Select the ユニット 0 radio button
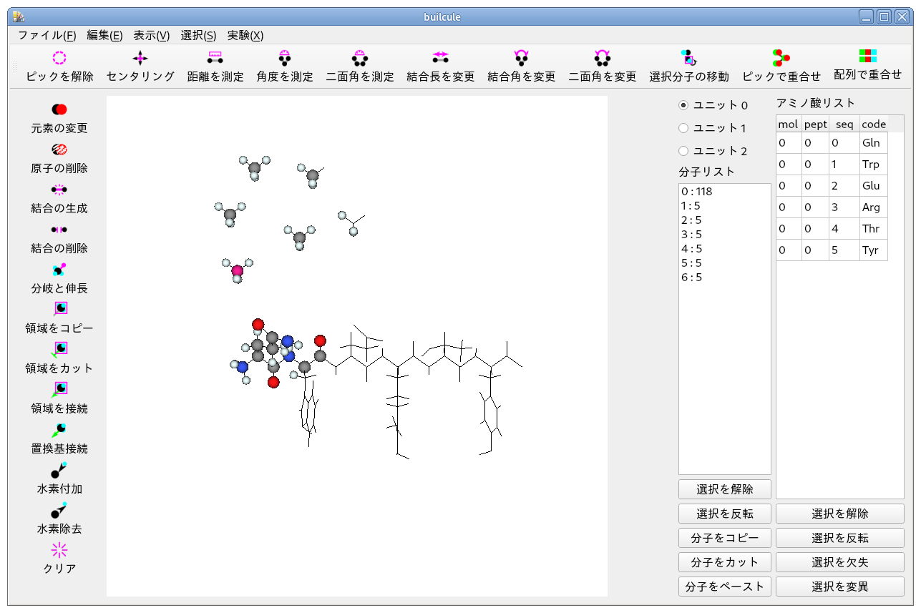 (683, 105)
